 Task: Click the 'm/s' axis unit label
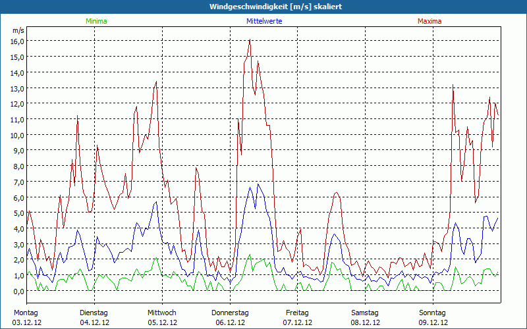[x=18, y=30]
